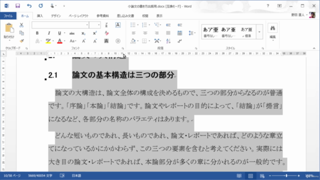Apply bulleted list

tap(133, 25)
